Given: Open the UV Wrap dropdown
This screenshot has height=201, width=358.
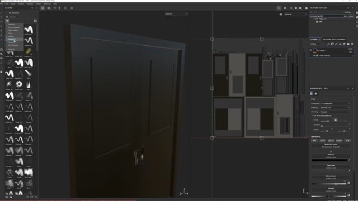Looking at the screenshot, I should (336, 112).
